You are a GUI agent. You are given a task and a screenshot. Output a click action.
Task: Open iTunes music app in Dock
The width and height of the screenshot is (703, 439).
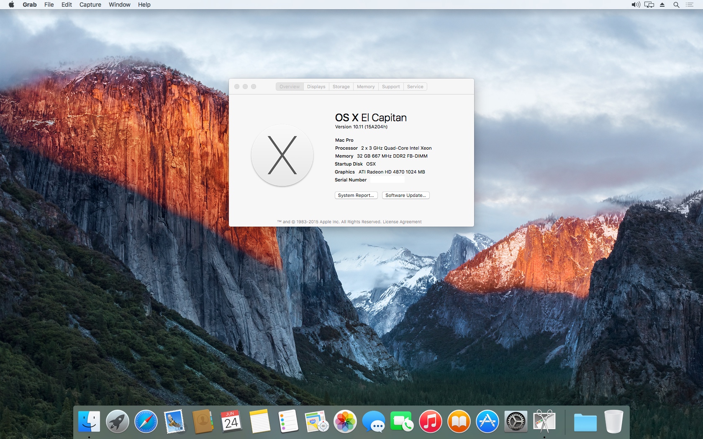click(431, 421)
